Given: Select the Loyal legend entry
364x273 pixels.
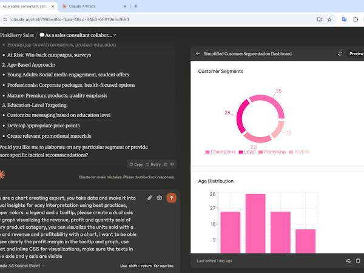Looking at the screenshot, I should pyautogui.click(x=247, y=152).
